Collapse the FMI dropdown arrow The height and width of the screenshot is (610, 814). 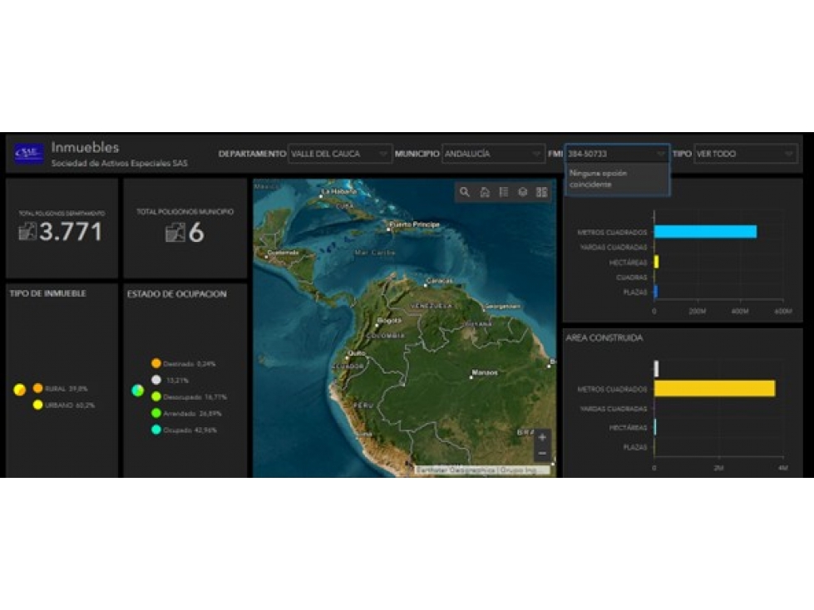click(x=660, y=154)
